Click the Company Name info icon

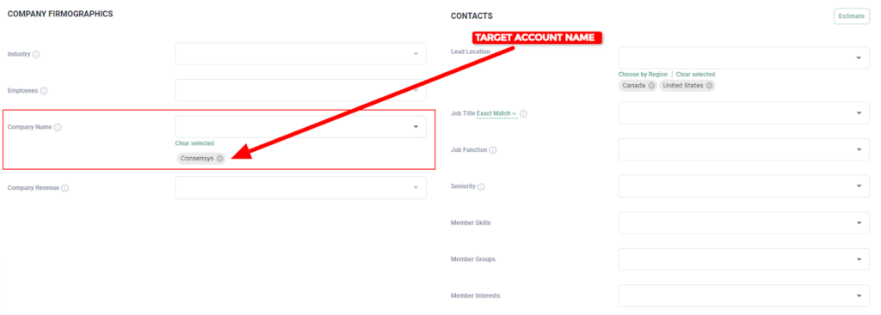pos(58,127)
